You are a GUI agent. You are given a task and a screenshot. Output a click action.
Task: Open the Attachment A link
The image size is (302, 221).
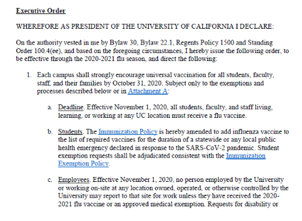tap(148, 91)
